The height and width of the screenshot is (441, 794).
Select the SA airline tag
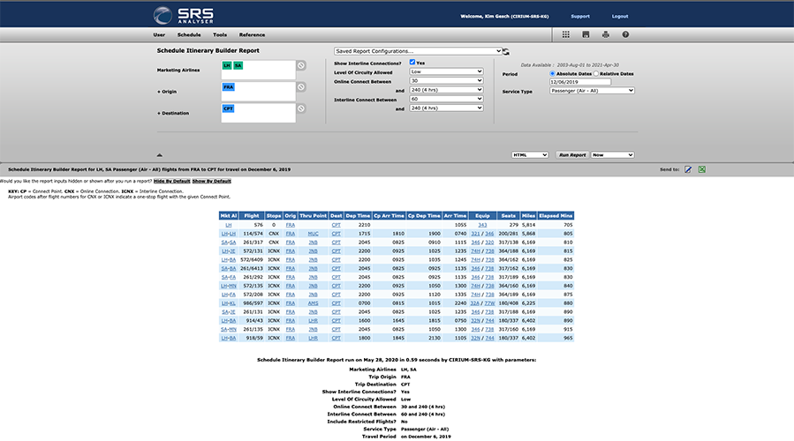[238, 65]
